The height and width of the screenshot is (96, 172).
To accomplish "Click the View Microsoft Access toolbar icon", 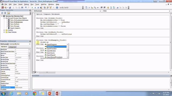I will (x=3, y=7).
